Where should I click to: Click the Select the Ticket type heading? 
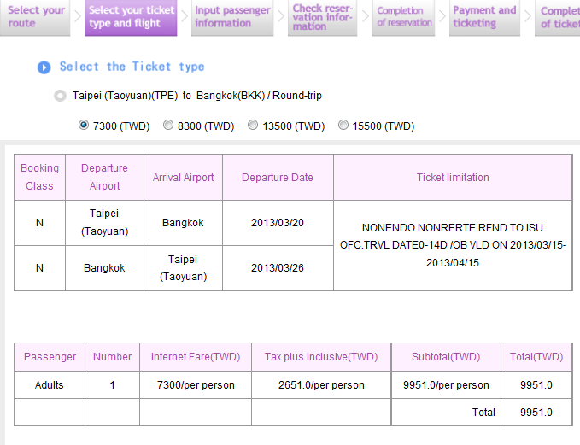point(132,67)
